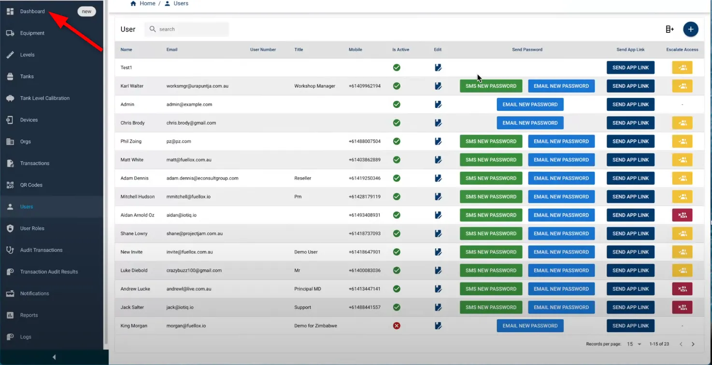Click the Is Active column header
The width and height of the screenshot is (712, 365).
[x=400, y=50]
